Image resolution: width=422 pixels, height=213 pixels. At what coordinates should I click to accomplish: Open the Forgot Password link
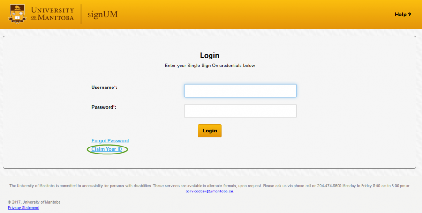click(x=110, y=141)
